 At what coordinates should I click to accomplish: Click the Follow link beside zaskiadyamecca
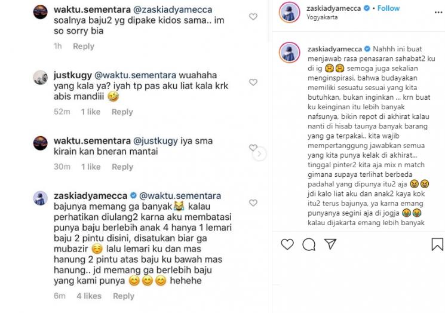pyautogui.click(x=388, y=8)
